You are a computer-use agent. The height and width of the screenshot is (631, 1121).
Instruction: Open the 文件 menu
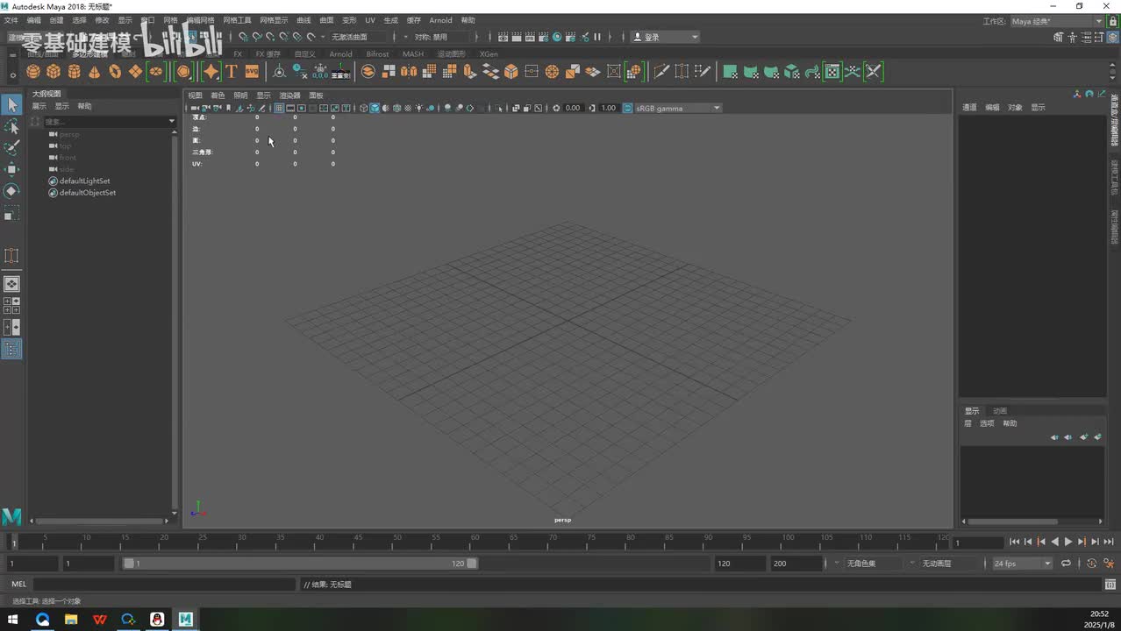point(9,20)
